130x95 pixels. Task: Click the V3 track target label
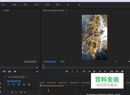[x=16, y=92]
